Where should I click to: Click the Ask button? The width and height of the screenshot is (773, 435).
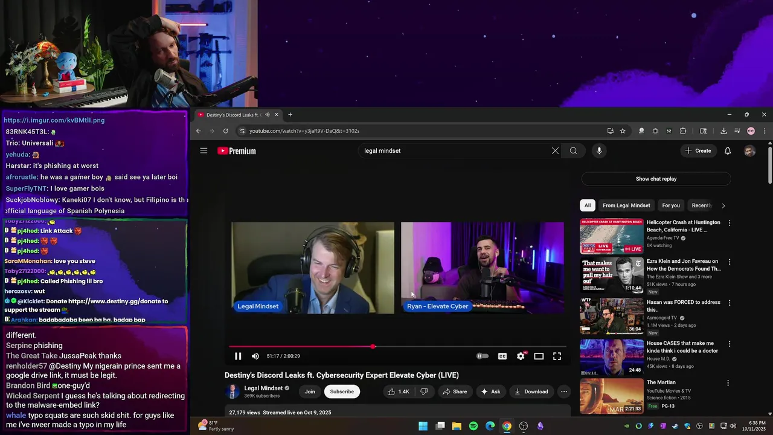tap(490, 391)
